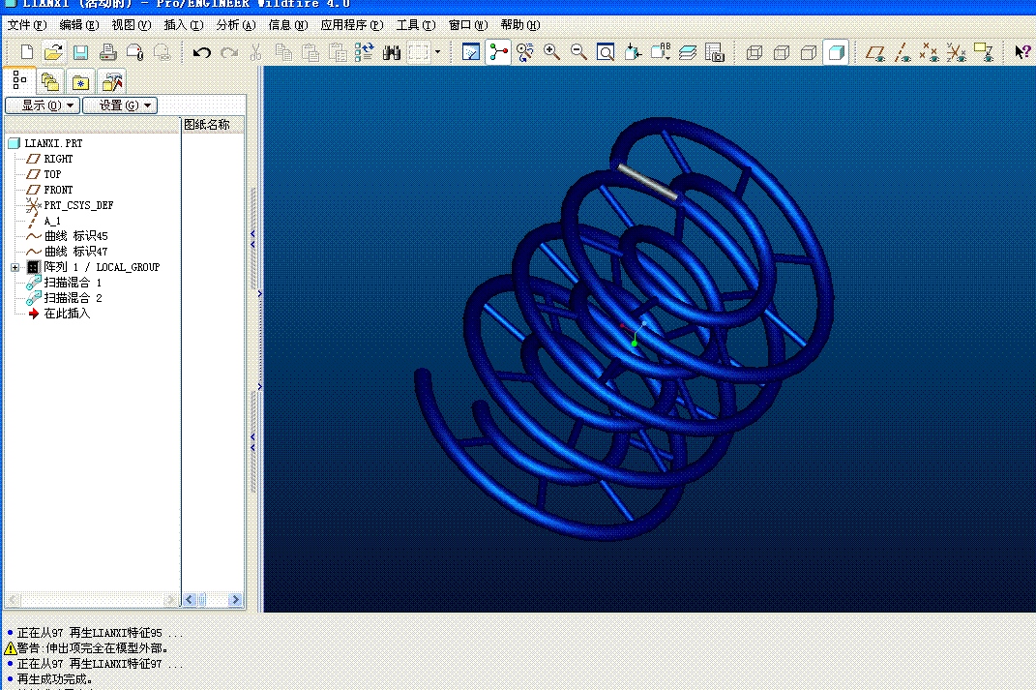
Task: Select 扫描混合 1 feature
Action: tap(64, 283)
